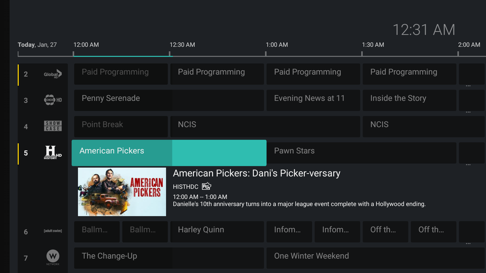486x273 pixels.
Task: Click the American Pickers poster thumbnail
Action: pos(122,192)
